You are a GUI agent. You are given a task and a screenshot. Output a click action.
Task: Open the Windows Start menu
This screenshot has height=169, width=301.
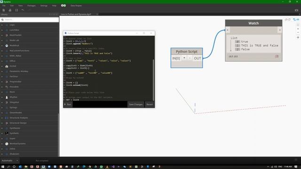(3, 167)
